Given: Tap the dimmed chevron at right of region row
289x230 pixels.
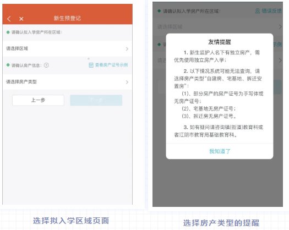Looking at the screenshot, I should pos(280,27).
